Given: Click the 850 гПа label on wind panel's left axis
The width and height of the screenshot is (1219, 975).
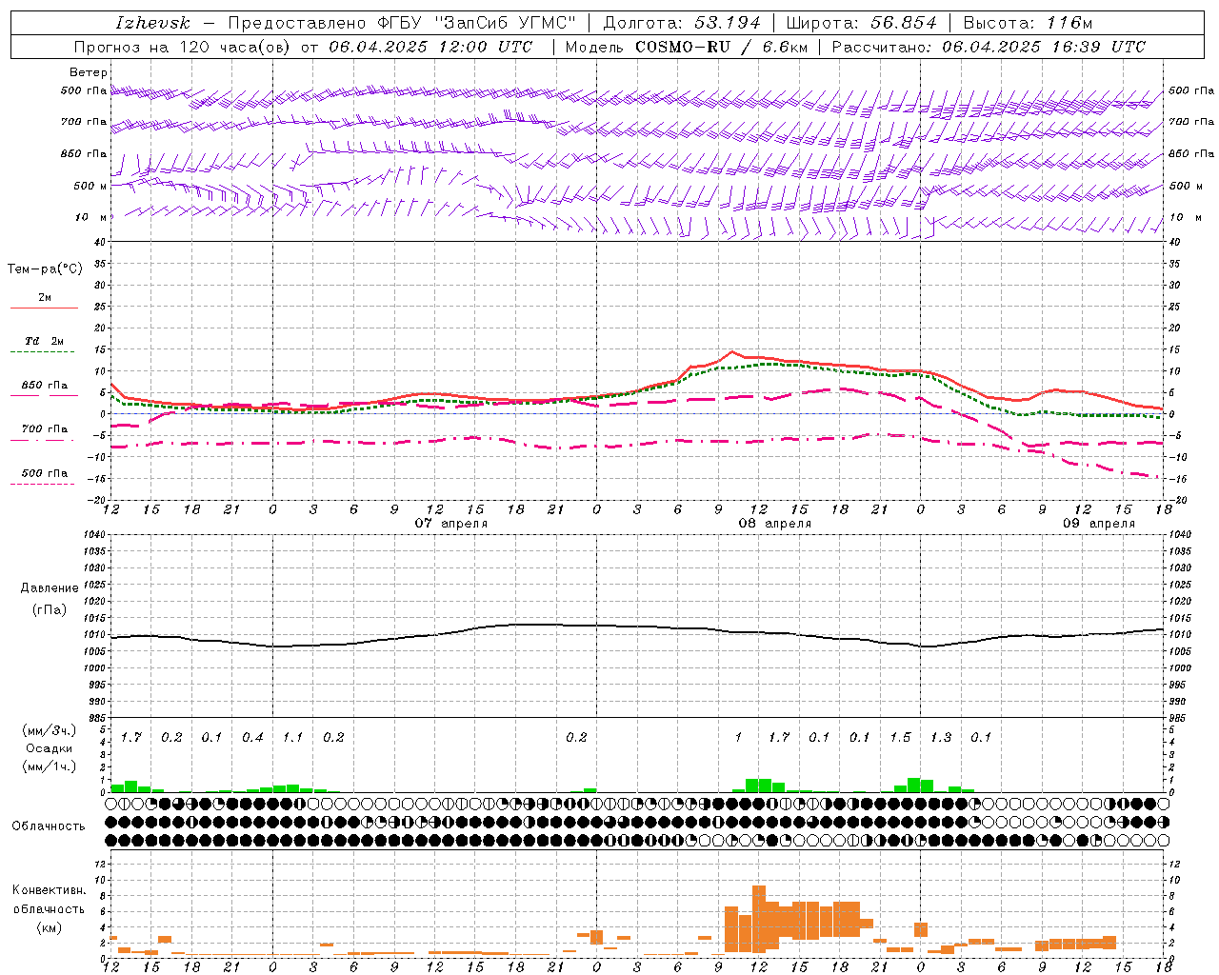Looking at the screenshot, I should pos(84,153).
